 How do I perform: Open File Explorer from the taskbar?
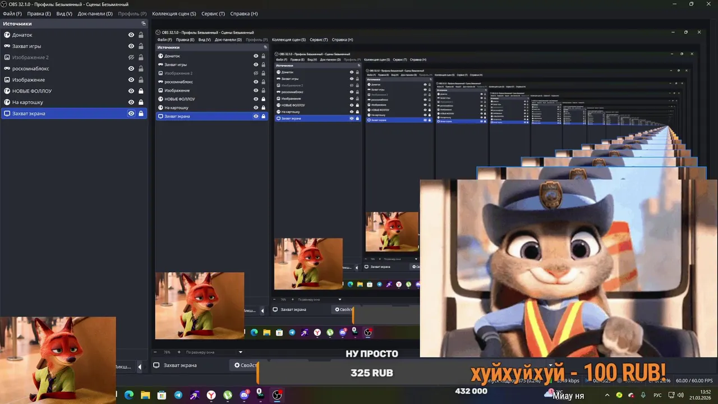pyautogui.click(x=145, y=395)
